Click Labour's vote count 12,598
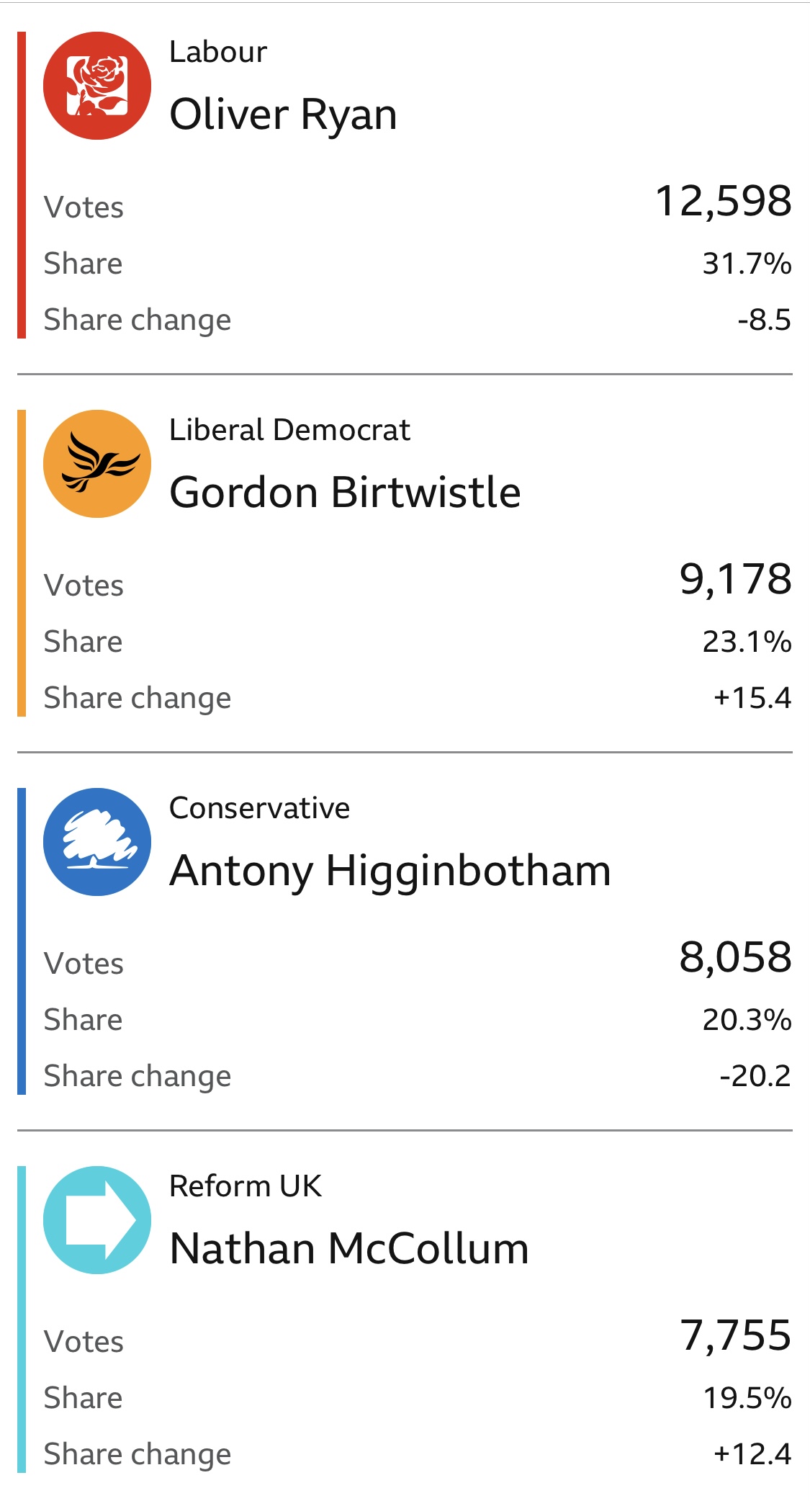The width and height of the screenshot is (810, 1501). [x=723, y=201]
